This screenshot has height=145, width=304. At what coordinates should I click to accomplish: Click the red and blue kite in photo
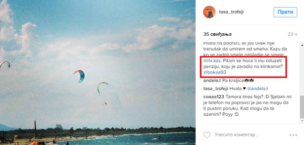coord(79,76)
